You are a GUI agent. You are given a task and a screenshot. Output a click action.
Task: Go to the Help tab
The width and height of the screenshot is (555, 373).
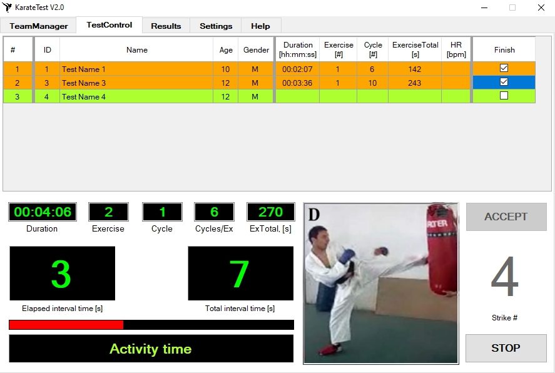[260, 26]
